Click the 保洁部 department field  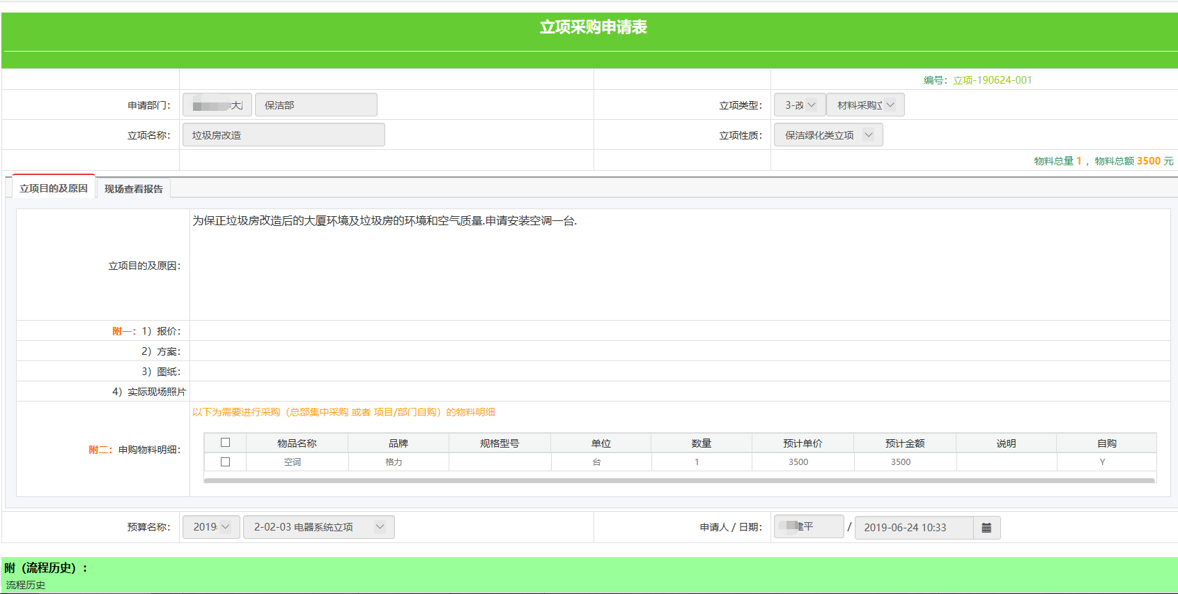(x=316, y=105)
